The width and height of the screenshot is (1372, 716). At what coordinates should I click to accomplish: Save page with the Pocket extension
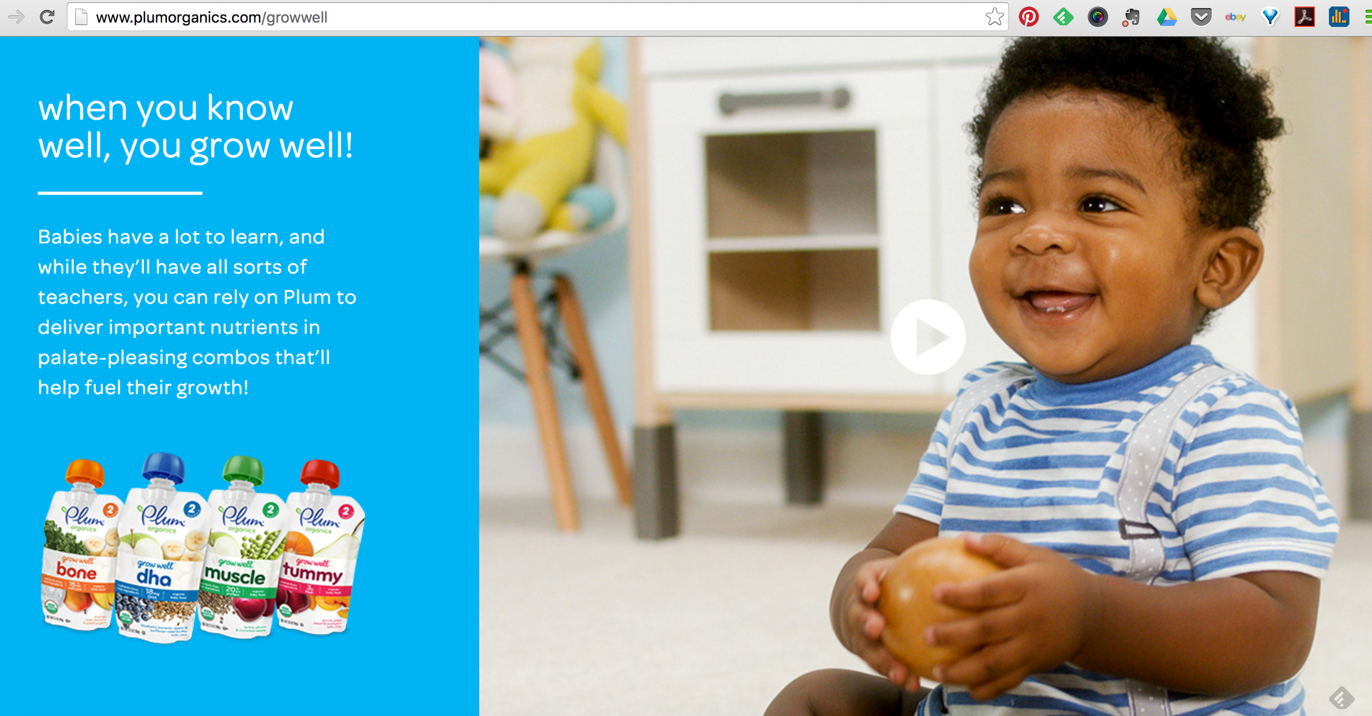click(x=1201, y=17)
